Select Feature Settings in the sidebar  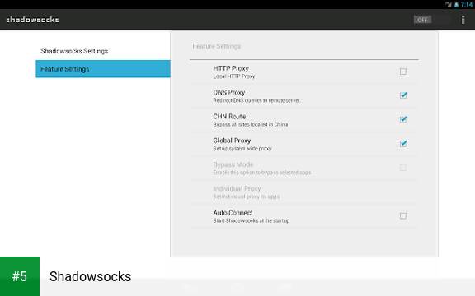(103, 69)
